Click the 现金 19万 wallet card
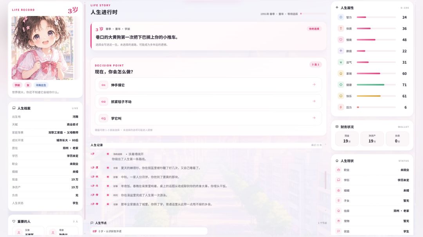 coord(347,139)
